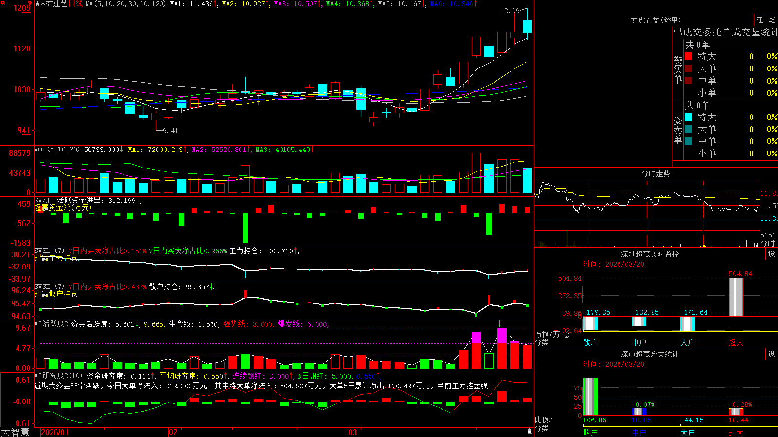Click the 12.09 high price label
The height and width of the screenshot is (437, 778).
point(510,11)
